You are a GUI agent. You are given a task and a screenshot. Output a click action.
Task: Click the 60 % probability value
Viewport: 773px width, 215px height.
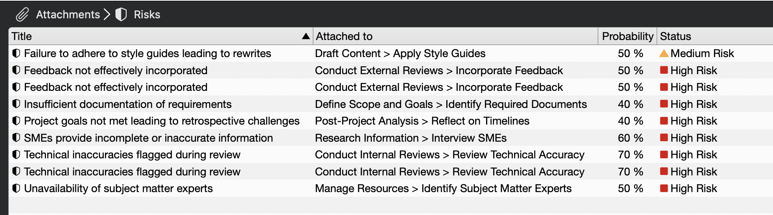click(630, 138)
